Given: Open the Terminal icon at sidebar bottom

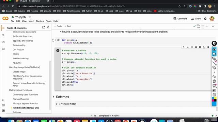Looking at the screenshot, I should [x=3, y=111].
